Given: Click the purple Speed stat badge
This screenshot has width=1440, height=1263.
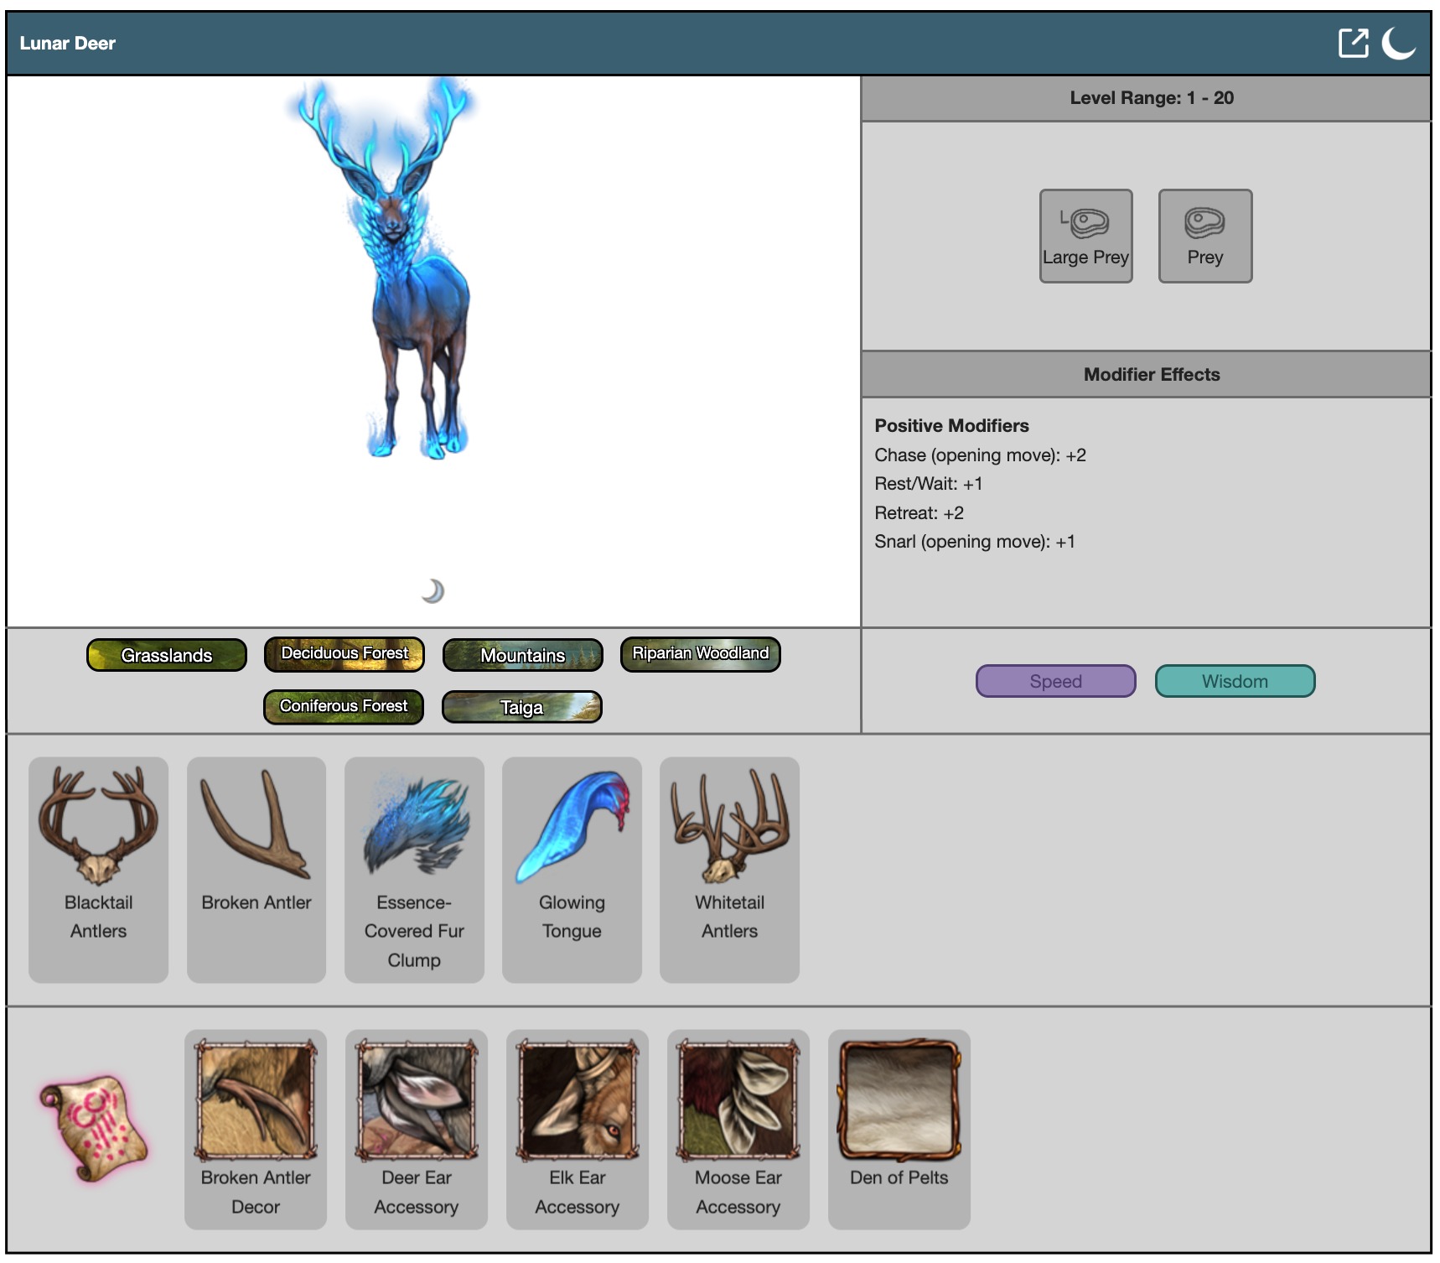Looking at the screenshot, I should [1055, 681].
